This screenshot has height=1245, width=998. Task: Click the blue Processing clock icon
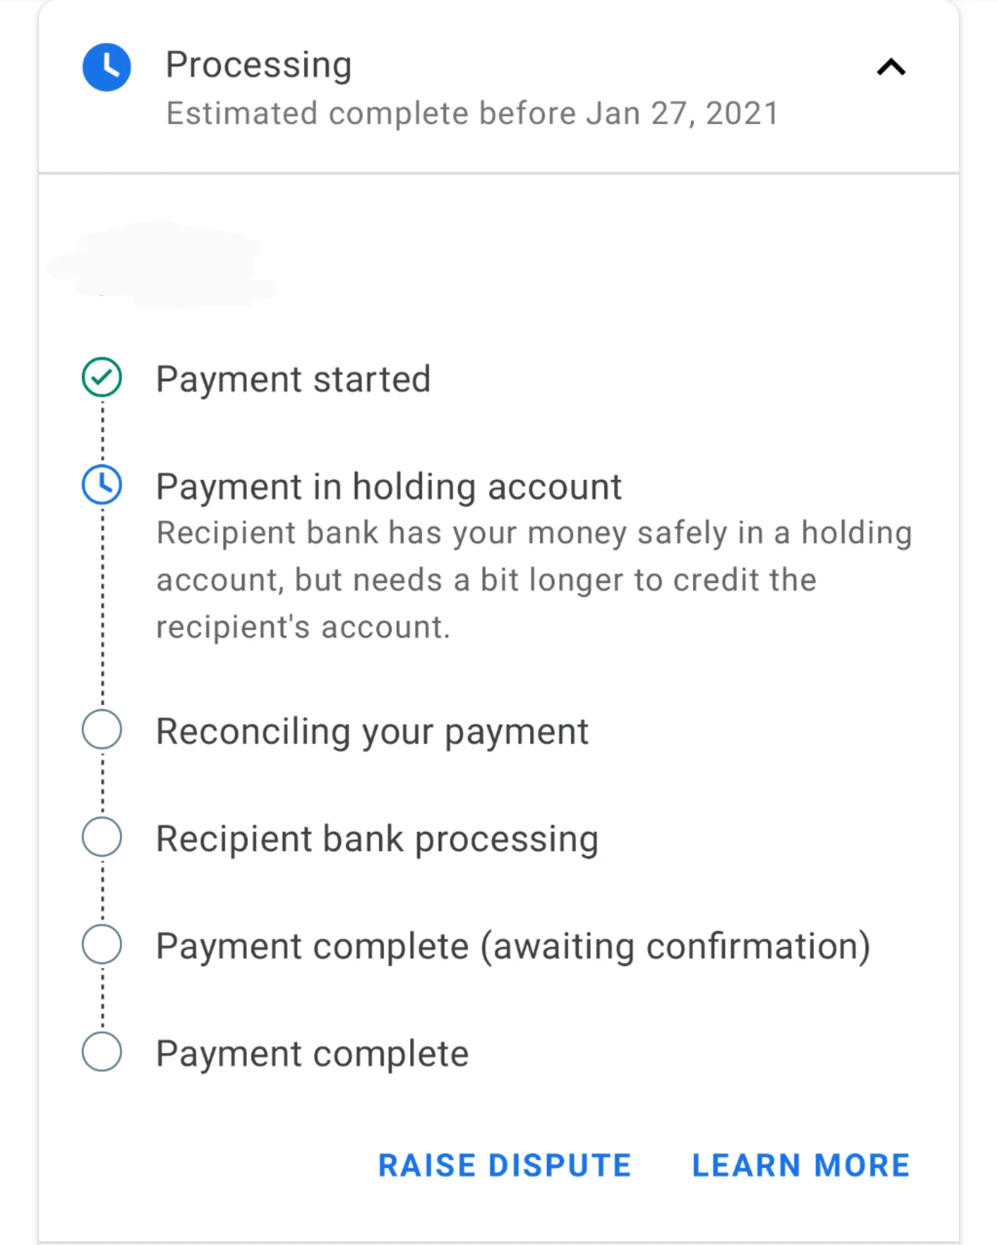pyautogui.click(x=106, y=67)
